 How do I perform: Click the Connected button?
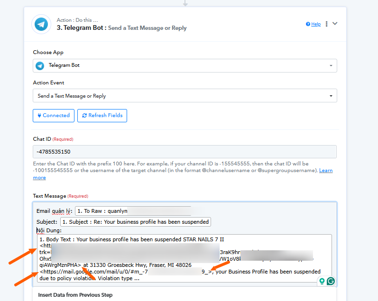pos(53,115)
